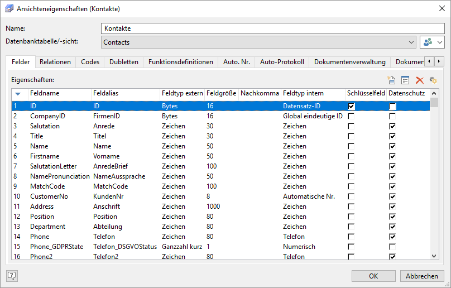The image size is (451, 288).
Task: Toggle Schlüsselfeld checkbox for CompanyID row
Action: [x=351, y=116]
